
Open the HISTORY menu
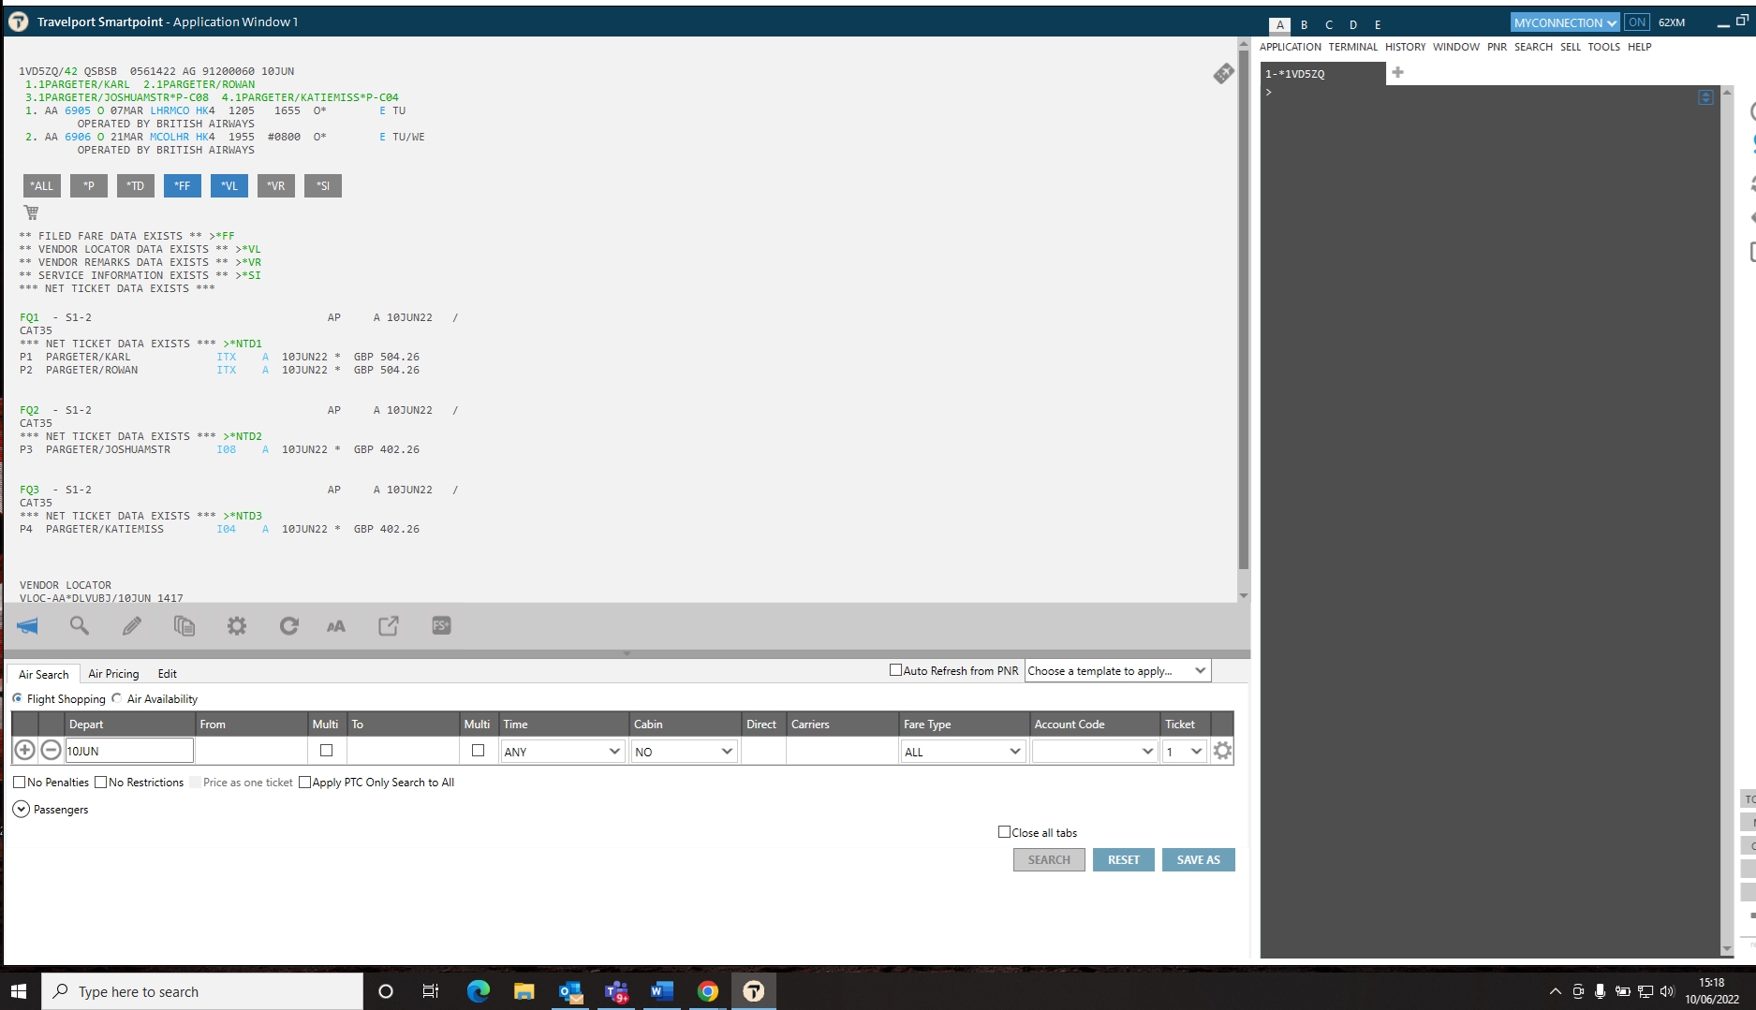[1405, 47]
